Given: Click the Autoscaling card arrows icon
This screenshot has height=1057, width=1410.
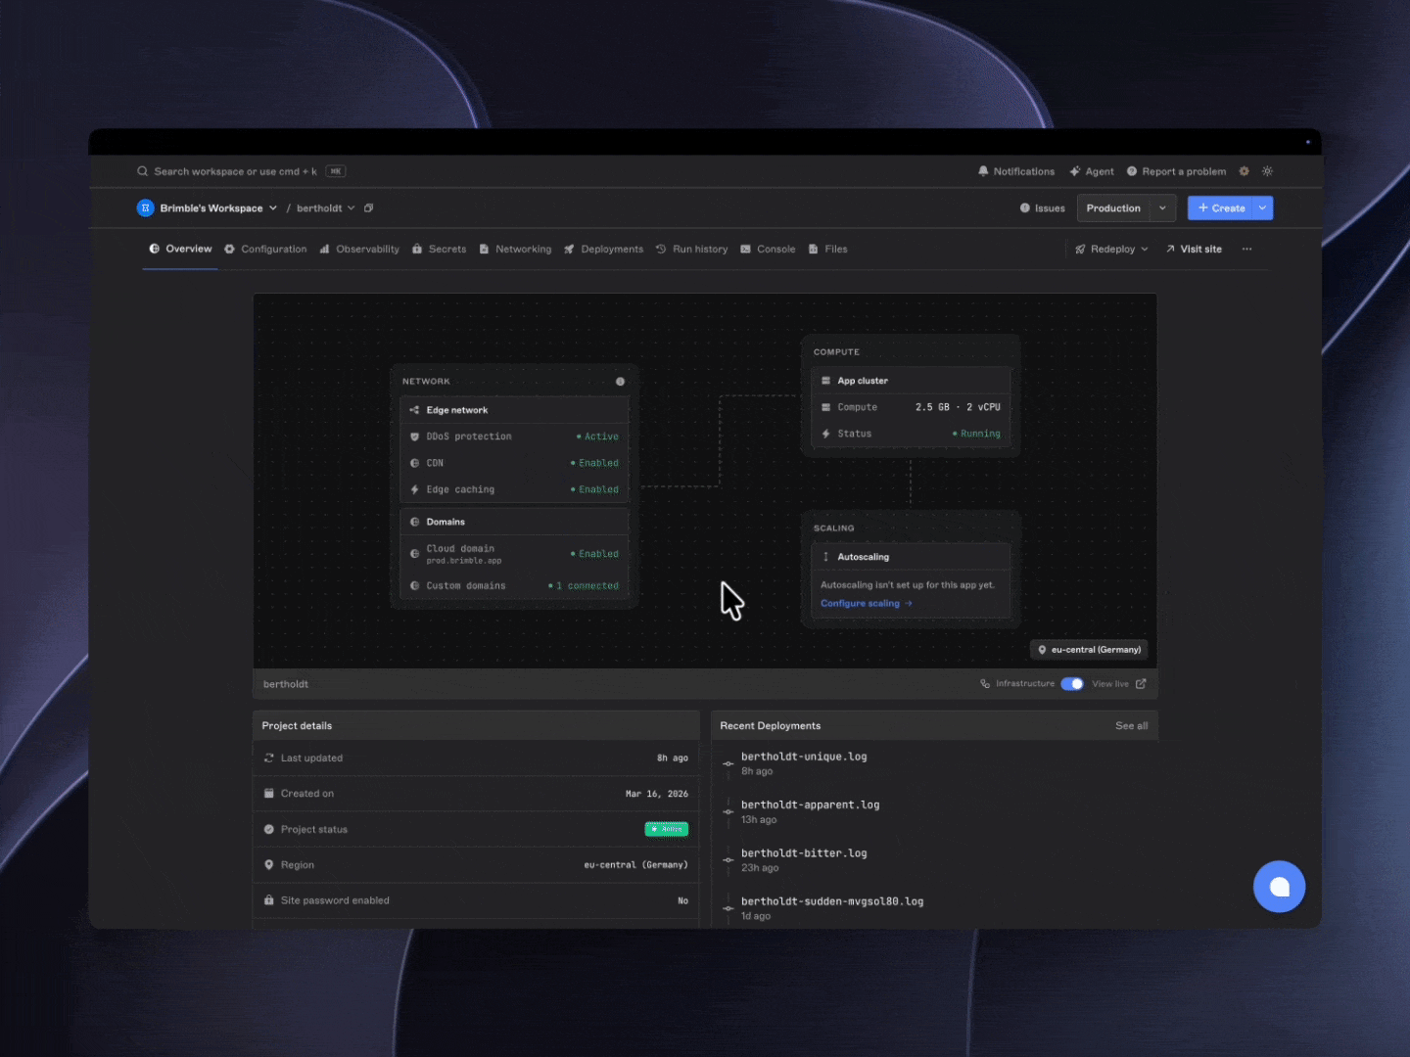Looking at the screenshot, I should pyautogui.click(x=826, y=557).
